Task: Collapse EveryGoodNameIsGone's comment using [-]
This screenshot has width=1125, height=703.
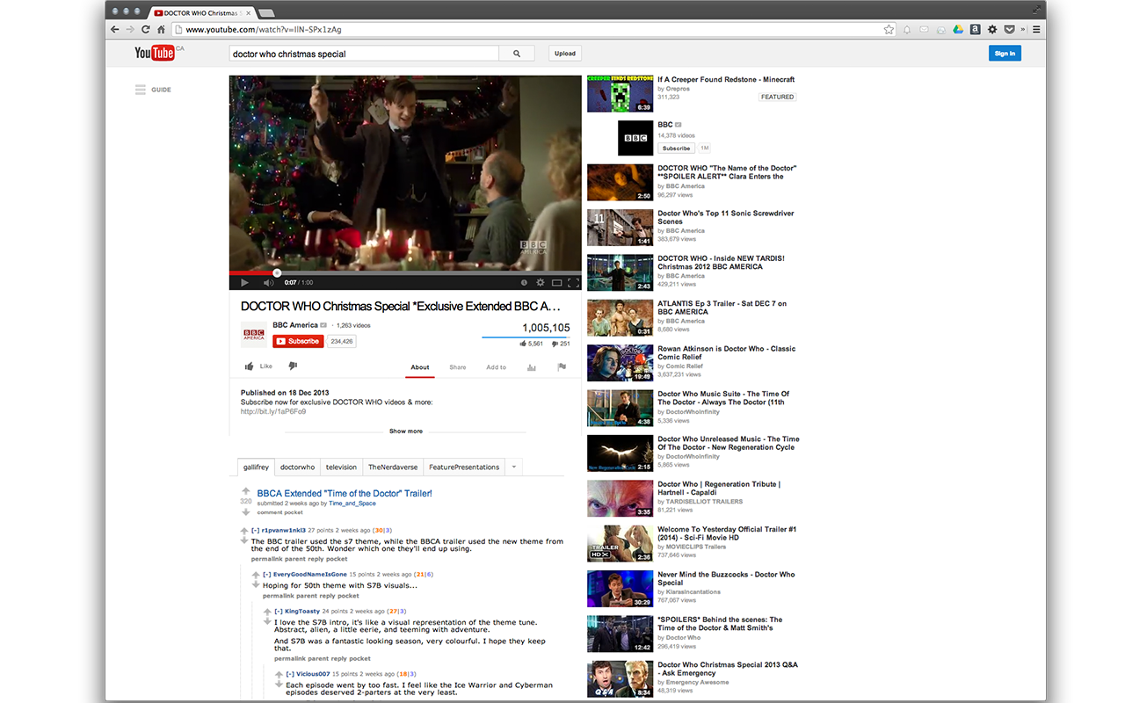Action: 266,575
